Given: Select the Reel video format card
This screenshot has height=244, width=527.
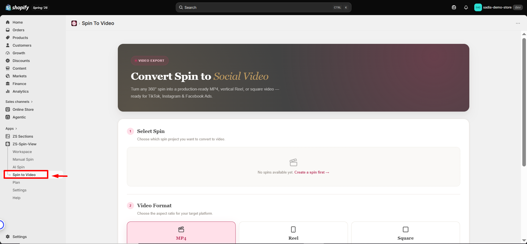Looking at the screenshot, I should [x=293, y=232].
